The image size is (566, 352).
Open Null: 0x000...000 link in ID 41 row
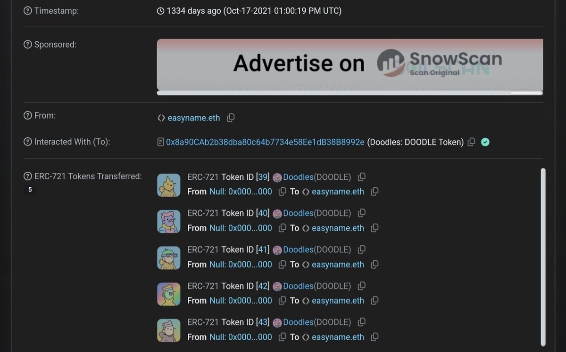(x=241, y=264)
